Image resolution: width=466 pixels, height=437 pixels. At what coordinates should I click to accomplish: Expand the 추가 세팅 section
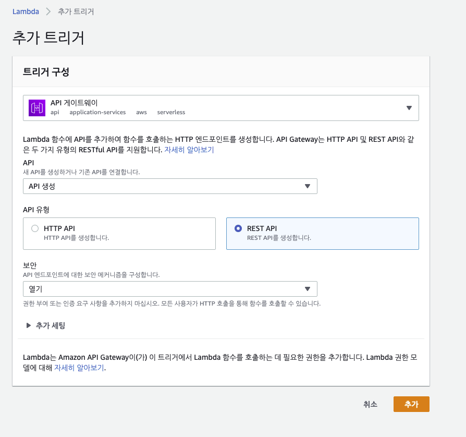tap(46, 325)
